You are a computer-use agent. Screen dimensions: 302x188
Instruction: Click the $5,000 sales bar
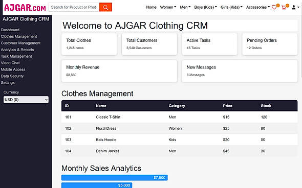[x=97, y=185]
